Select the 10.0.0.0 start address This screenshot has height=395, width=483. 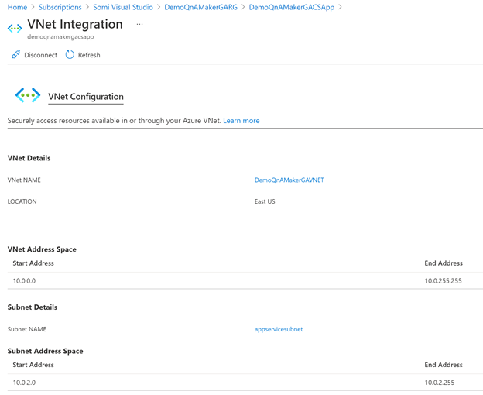click(24, 281)
